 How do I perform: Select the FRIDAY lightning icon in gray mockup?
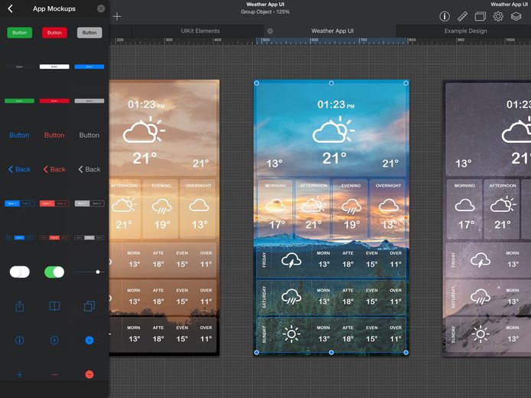481,260
